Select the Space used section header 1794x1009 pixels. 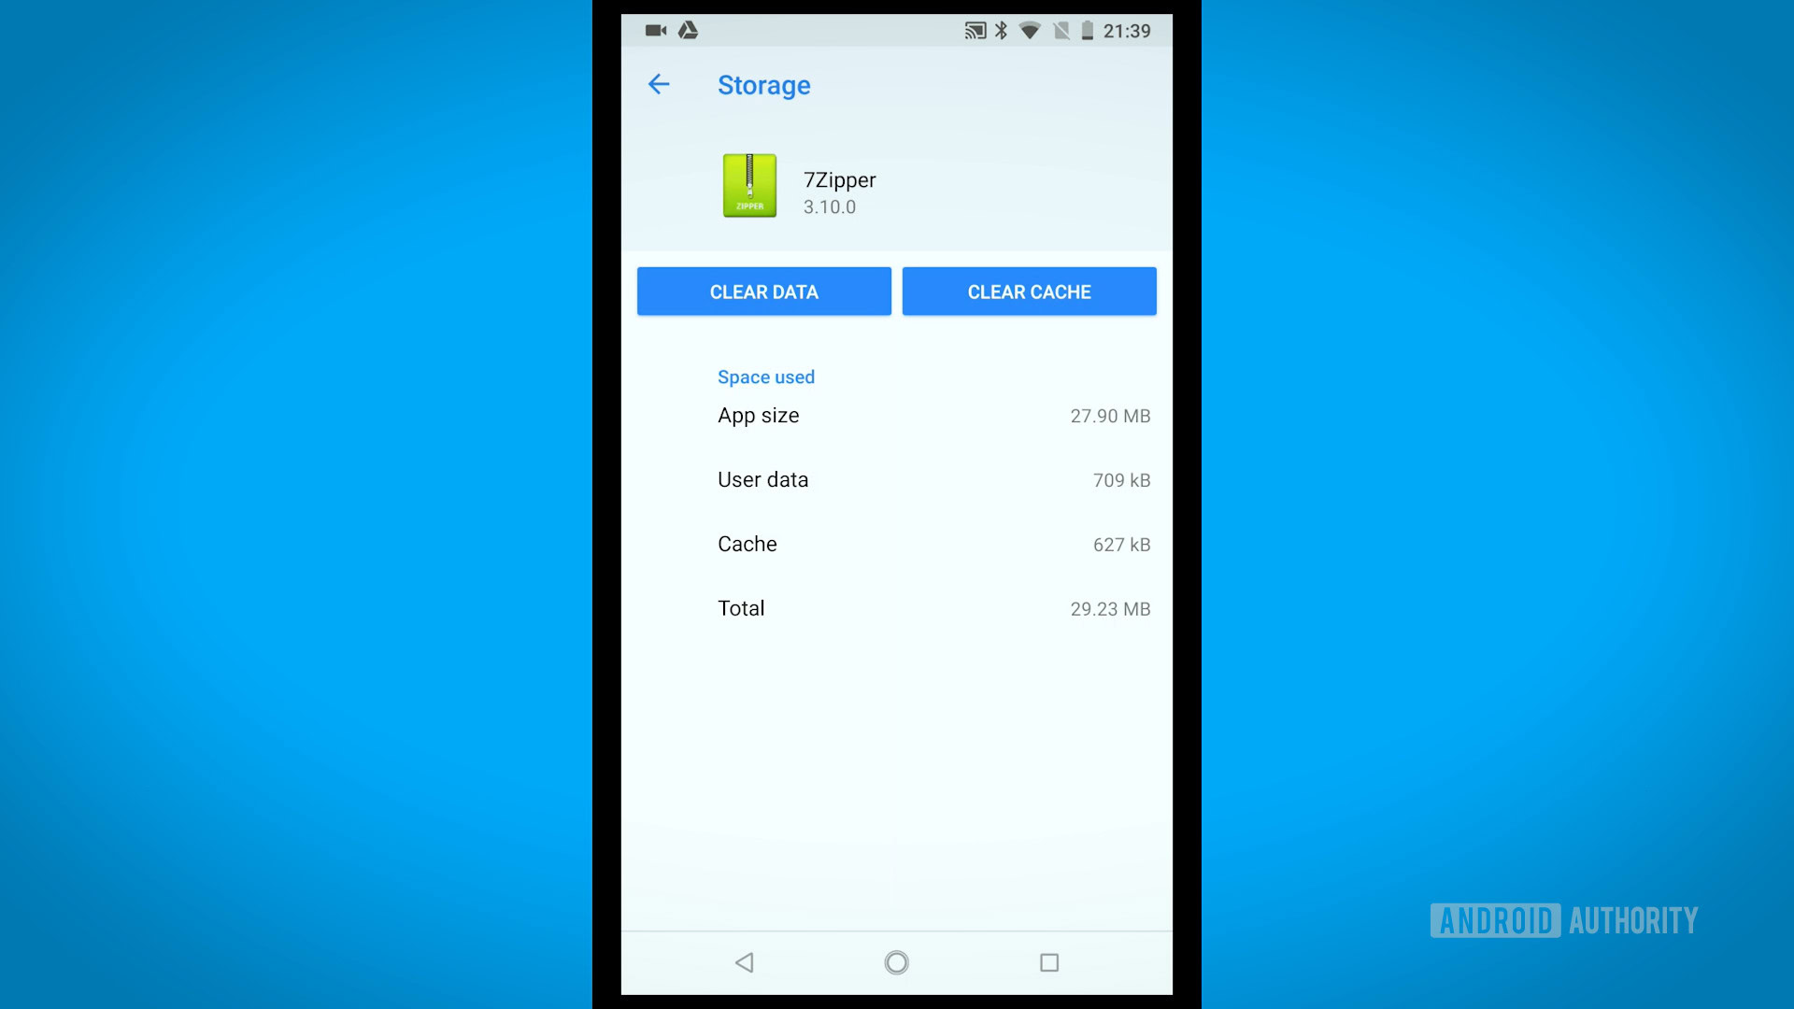tap(765, 377)
